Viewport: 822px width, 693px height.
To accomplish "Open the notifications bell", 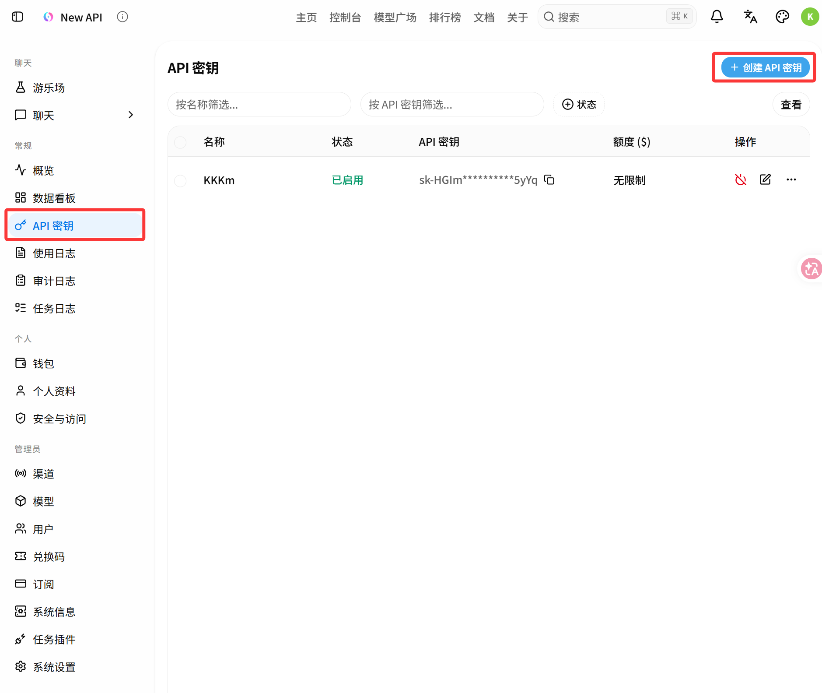I will 717,17.
